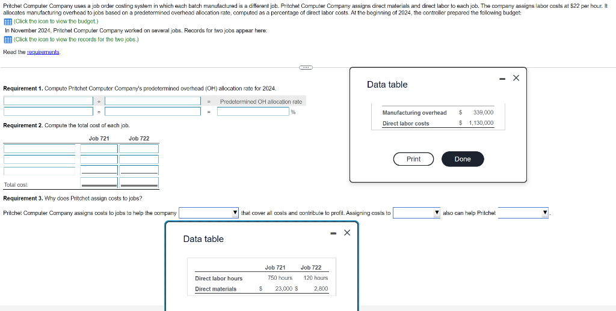Screen dimensions: 616x311
Task: Open the requirements link
Action: [x=43, y=52]
